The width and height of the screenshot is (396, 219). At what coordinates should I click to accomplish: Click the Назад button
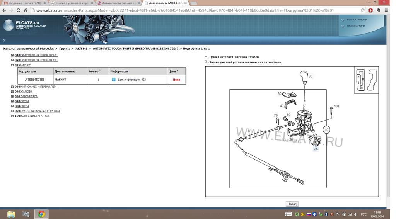tap(292, 204)
